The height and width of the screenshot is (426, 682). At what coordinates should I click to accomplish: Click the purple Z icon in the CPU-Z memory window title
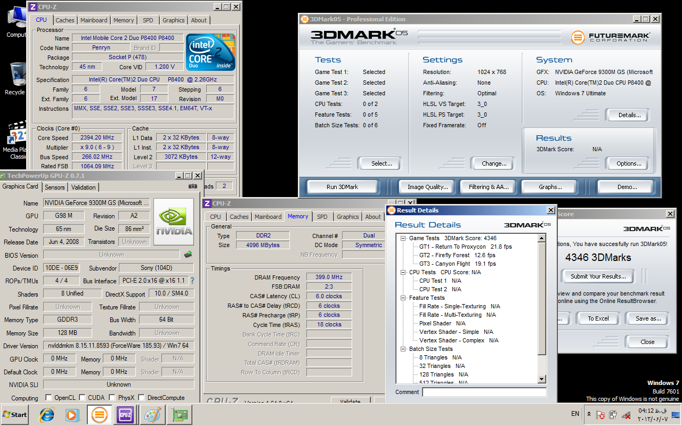(207, 203)
